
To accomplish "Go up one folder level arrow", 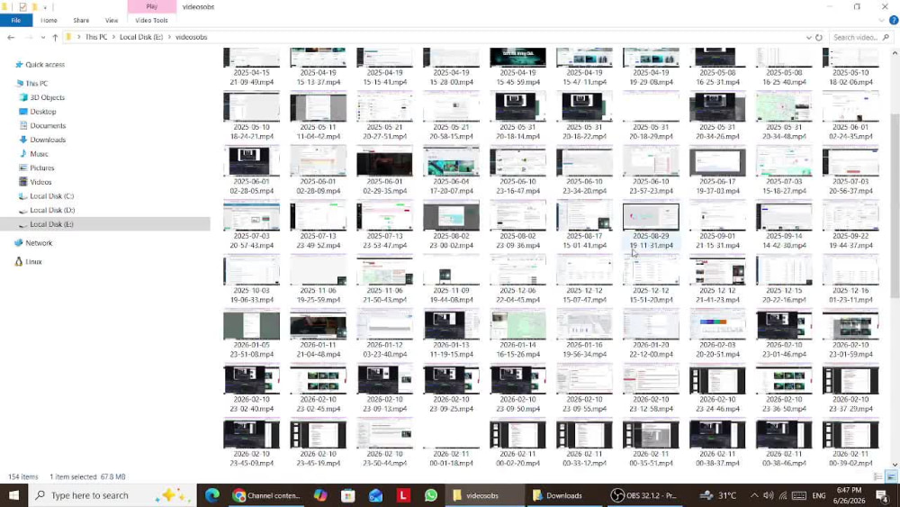I will [x=55, y=37].
